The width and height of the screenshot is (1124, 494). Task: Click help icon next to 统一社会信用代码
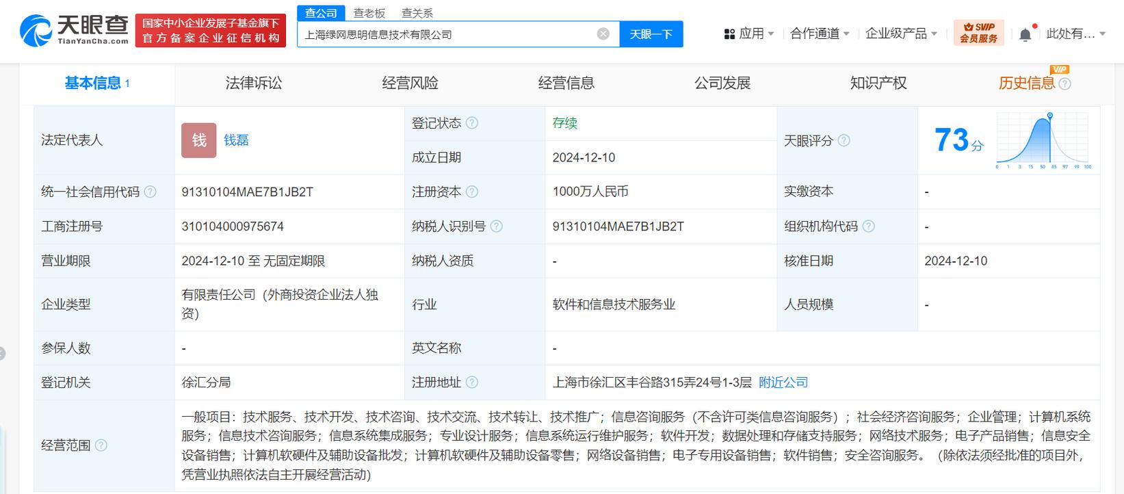[151, 192]
